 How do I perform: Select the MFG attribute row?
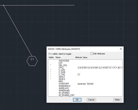coord(85,81)
